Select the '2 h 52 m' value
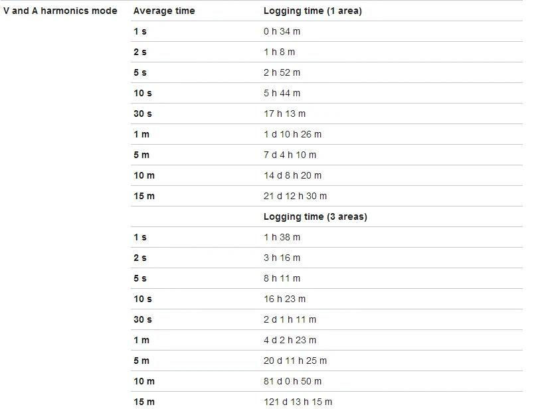Viewport: 538px width, 409px height. pyautogui.click(x=282, y=73)
